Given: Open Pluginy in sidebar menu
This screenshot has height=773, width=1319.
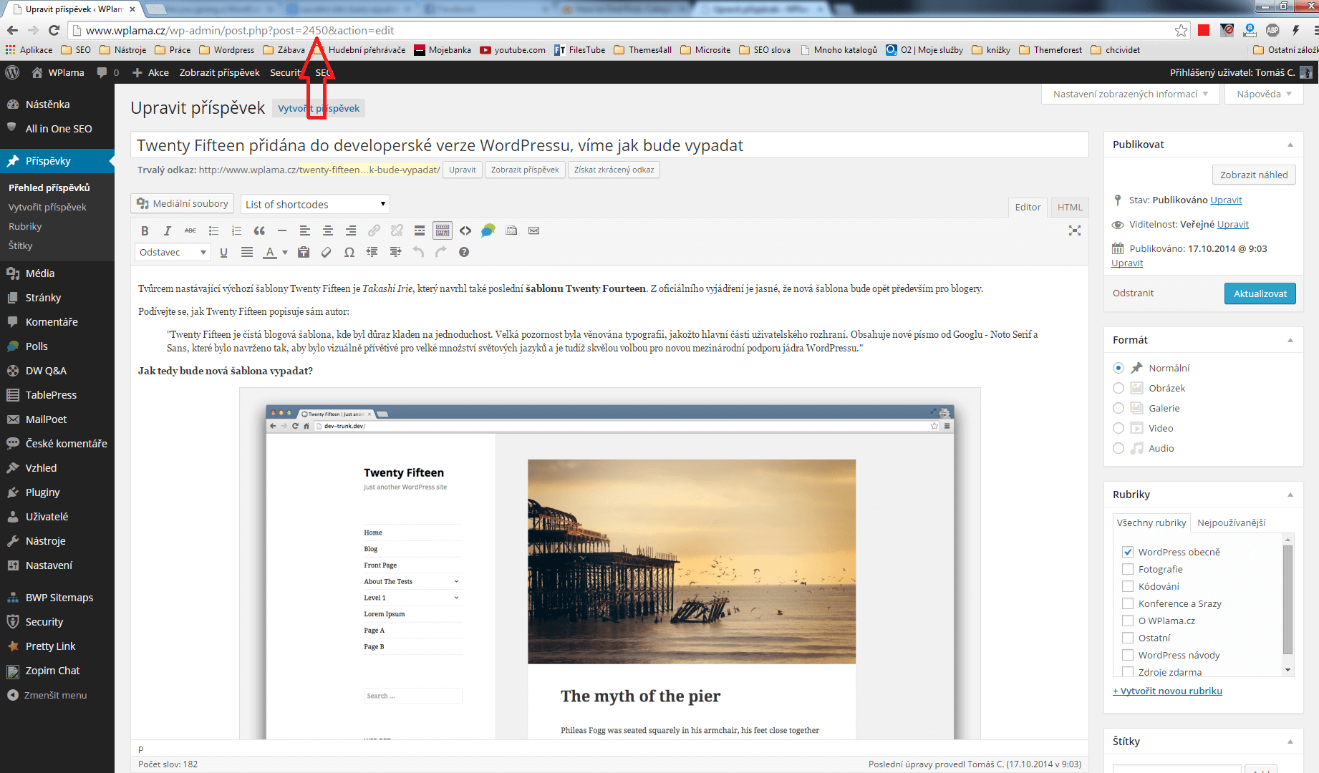Looking at the screenshot, I should click(x=57, y=492).
